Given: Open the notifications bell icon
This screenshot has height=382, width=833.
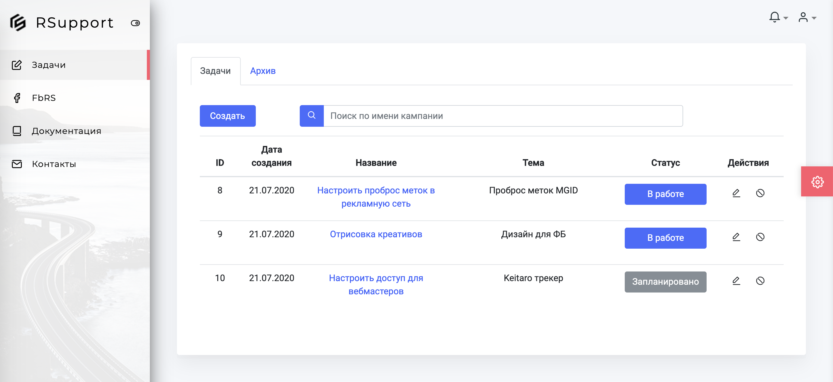Looking at the screenshot, I should (775, 17).
